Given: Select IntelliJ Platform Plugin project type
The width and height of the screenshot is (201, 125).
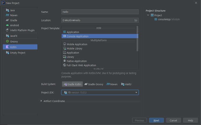Looking at the screenshot, I should click(x=20, y=30).
